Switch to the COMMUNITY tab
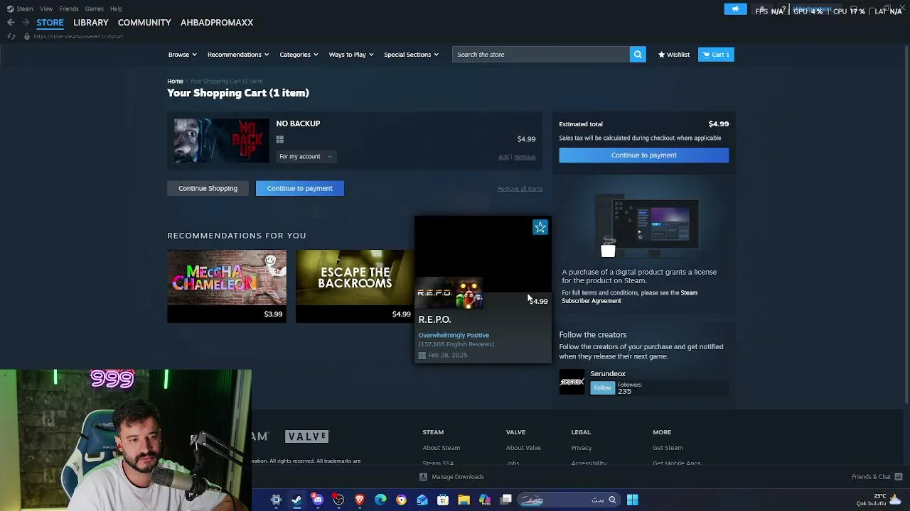 coord(144,23)
